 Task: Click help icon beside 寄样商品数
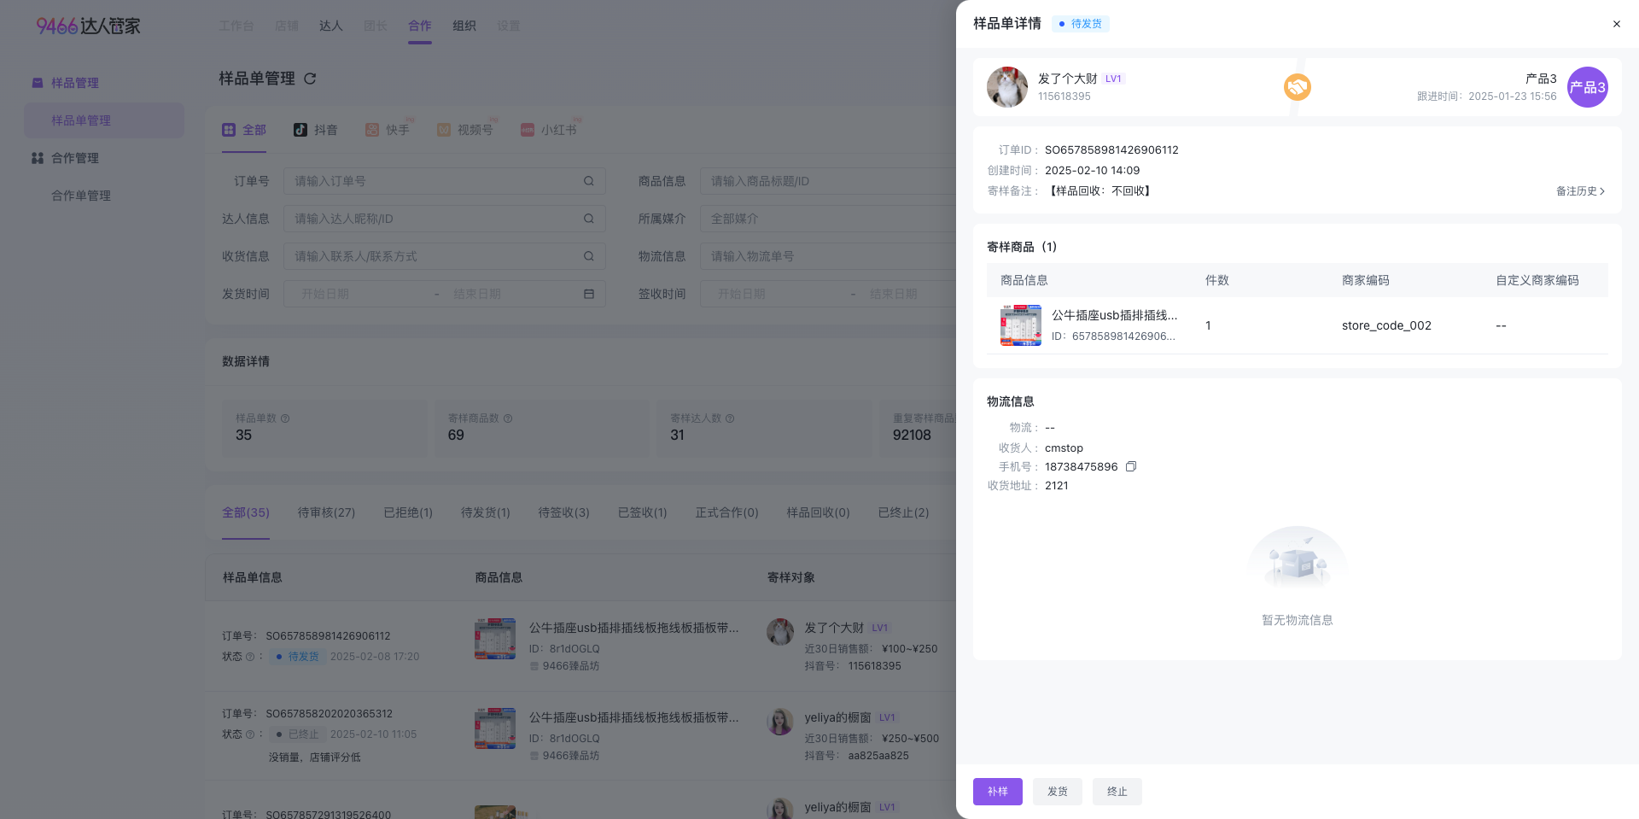(x=508, y=418)
